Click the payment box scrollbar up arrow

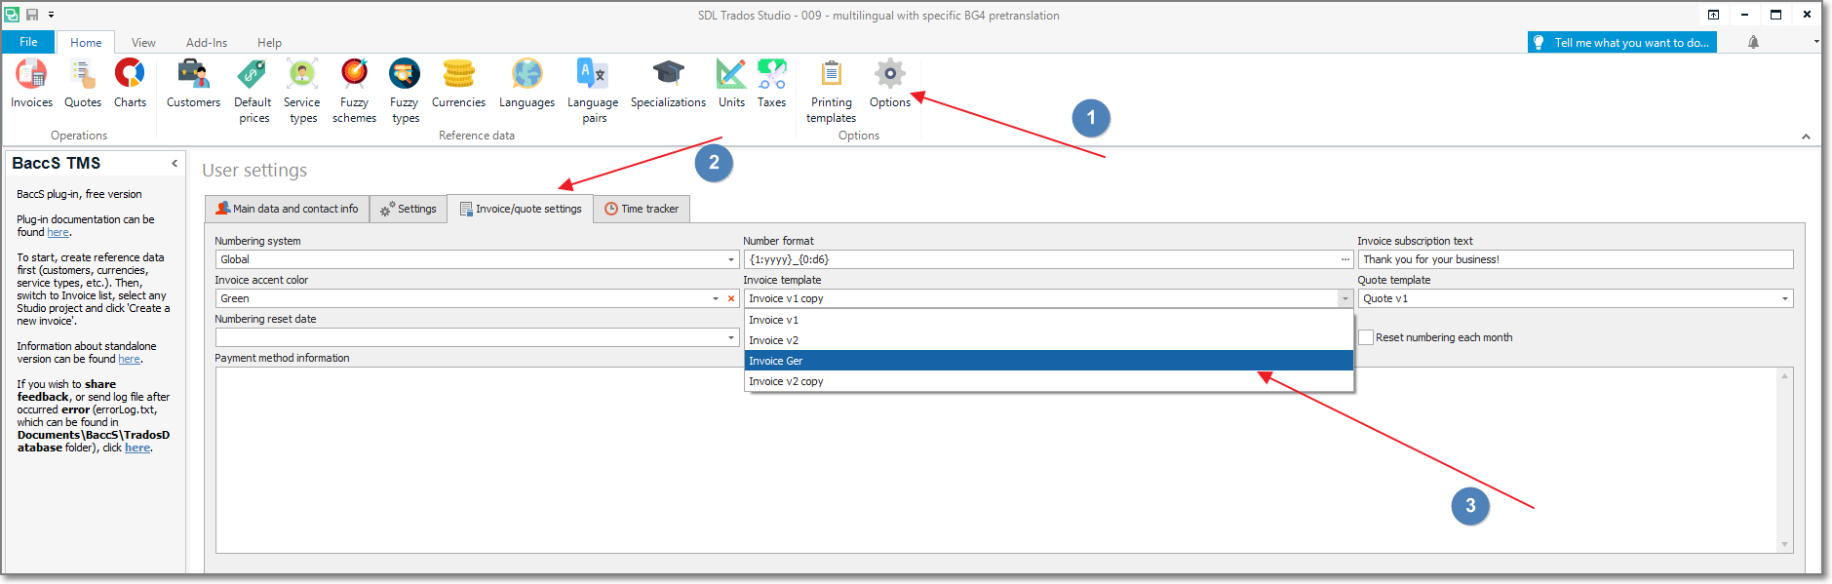pyautogui.click(x=1785, y=375)
